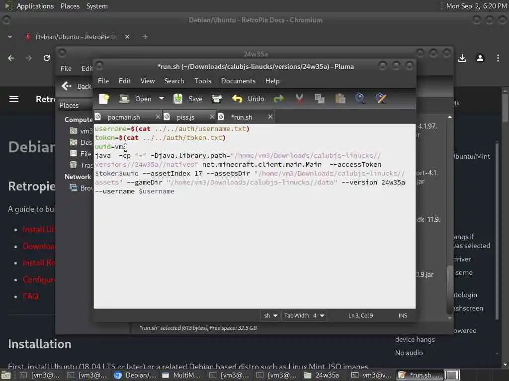
Task: Click the FAQ link on the RetroPie page
Action: point(30,296)
